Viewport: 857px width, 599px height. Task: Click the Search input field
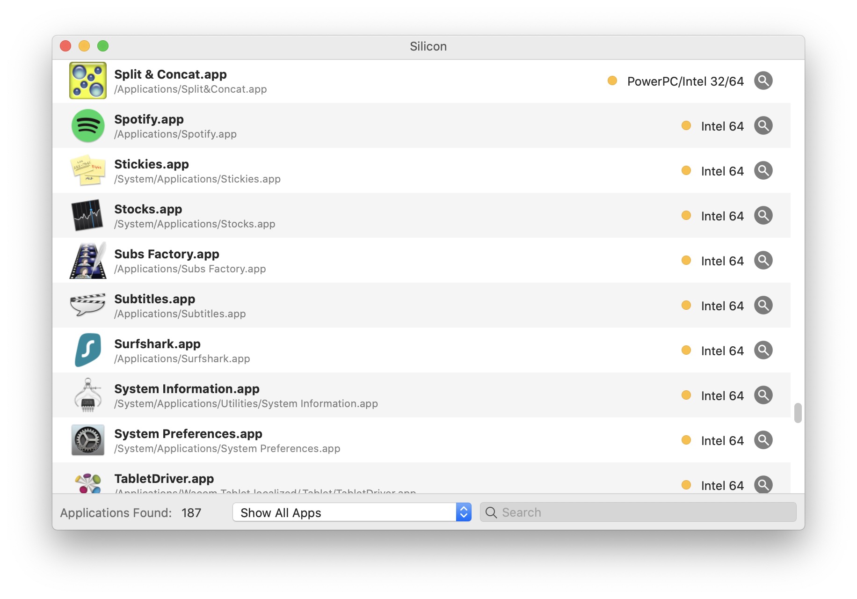[x=638, y=512]
